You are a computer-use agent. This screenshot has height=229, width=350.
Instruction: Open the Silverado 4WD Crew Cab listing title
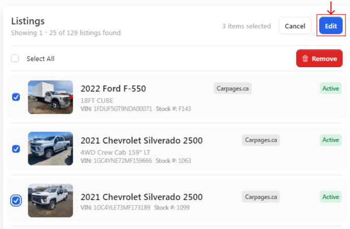click(141, 141)
